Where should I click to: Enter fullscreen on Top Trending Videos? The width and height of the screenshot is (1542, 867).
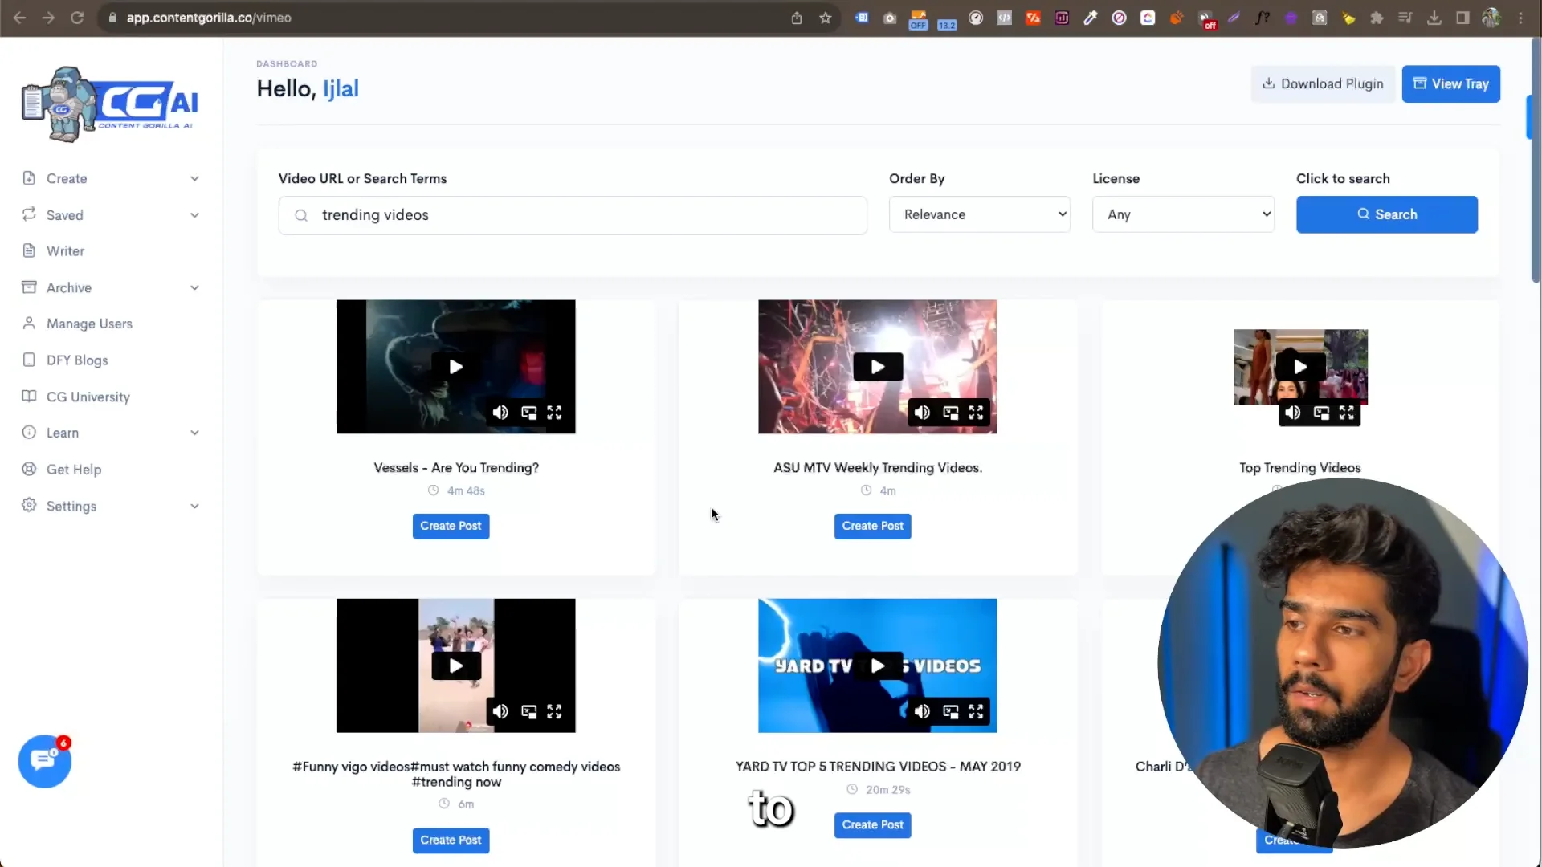(1347, 413)
